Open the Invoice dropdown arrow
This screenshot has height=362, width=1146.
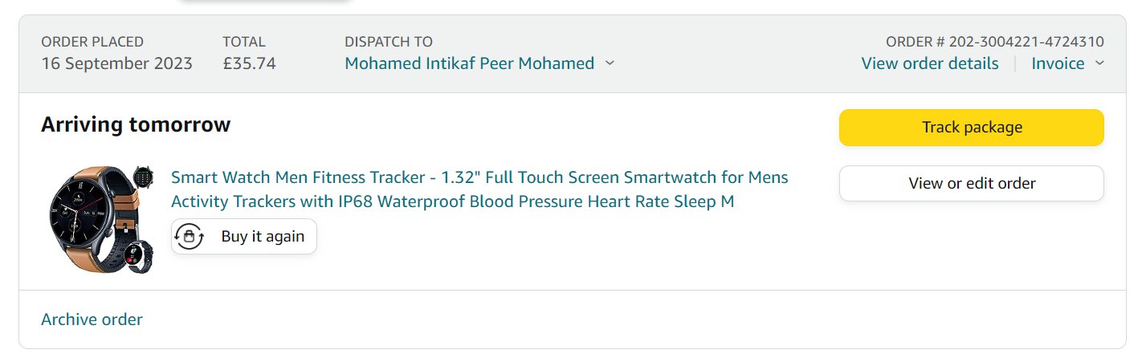click(1099, 63)
